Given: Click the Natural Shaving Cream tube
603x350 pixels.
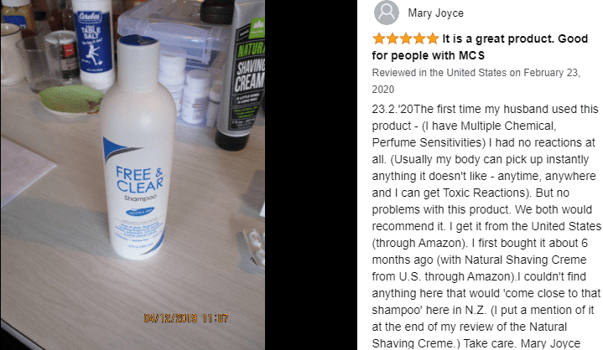Looking at the screenshot, I should (x=242, y=75).
